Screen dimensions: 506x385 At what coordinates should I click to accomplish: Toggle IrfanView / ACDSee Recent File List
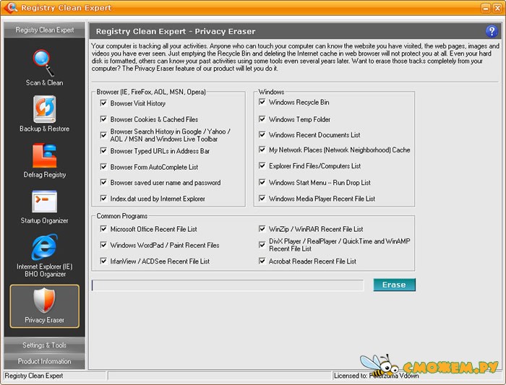[x=103, y=261]
